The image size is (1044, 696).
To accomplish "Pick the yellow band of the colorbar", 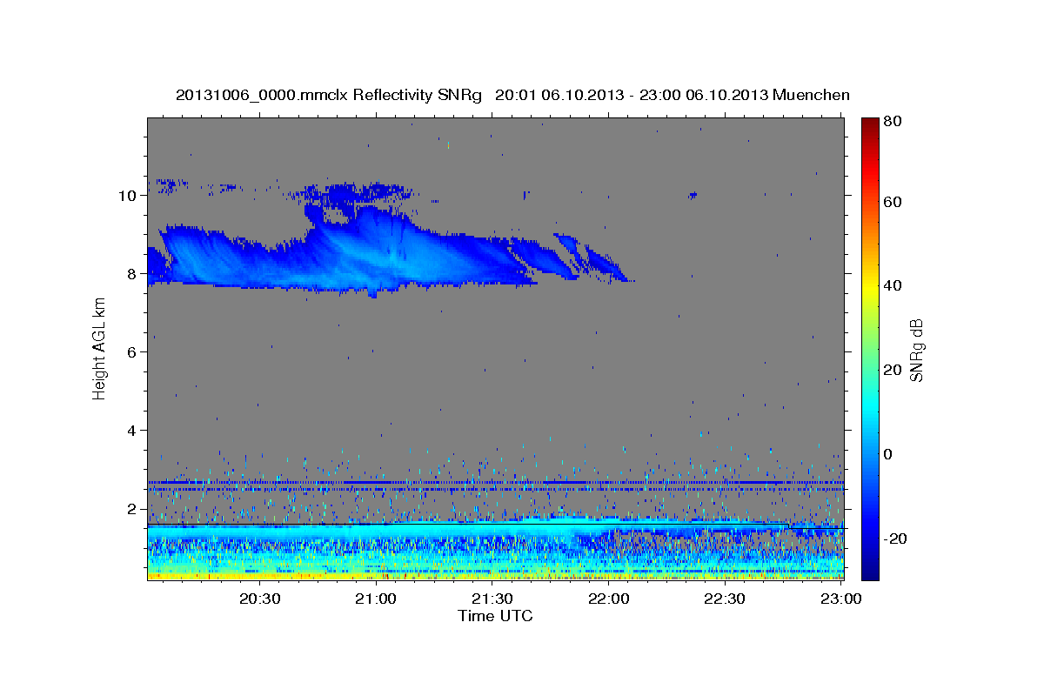I will 869,287.
